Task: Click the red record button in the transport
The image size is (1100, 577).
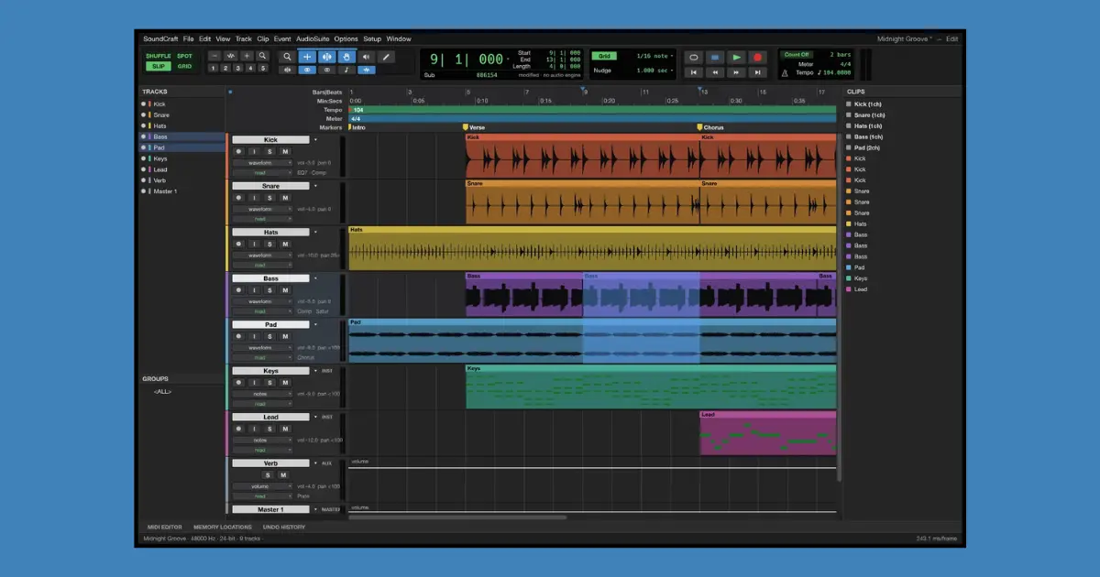Action: [757, 57]
